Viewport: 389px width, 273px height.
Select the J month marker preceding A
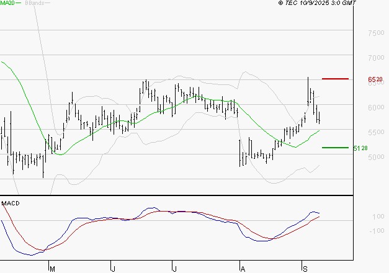pyautogui.click(x=175, y=269)
